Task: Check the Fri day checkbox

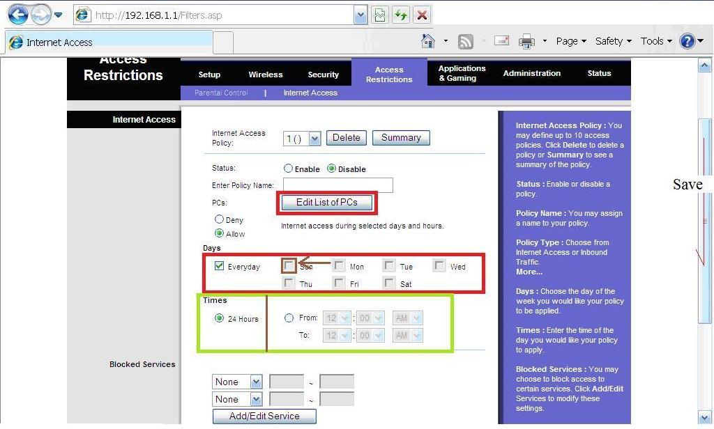Action: point(339,283)
